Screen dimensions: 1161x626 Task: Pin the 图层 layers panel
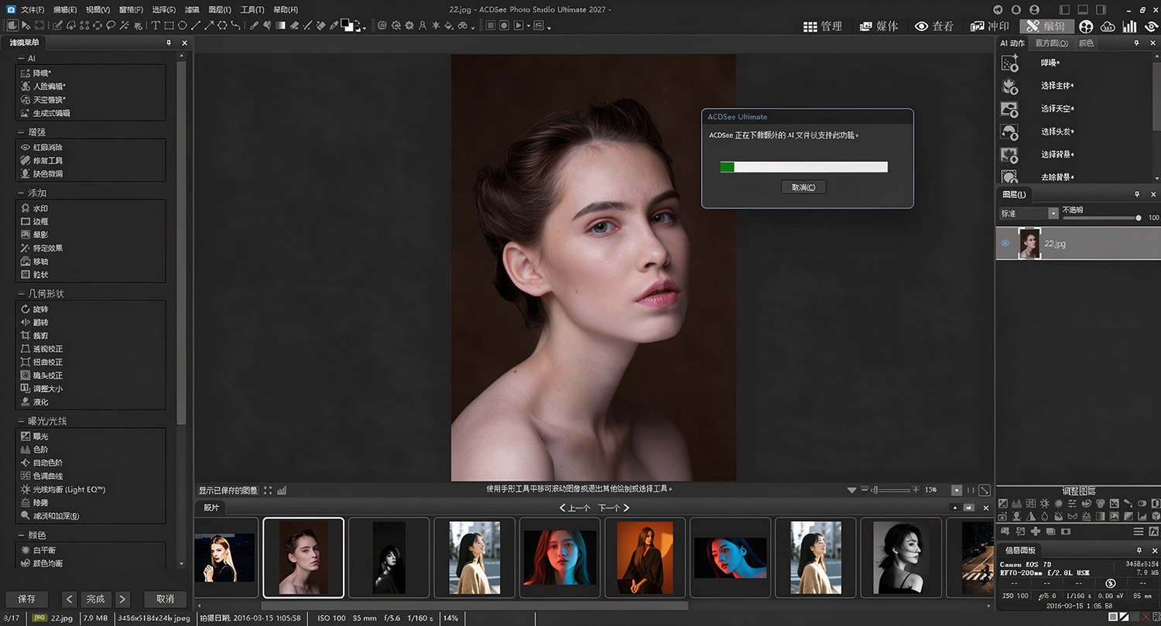tap(1136, 194)
